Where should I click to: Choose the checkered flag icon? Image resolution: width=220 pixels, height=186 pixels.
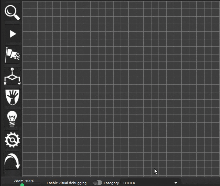click(x=12, y=55)
